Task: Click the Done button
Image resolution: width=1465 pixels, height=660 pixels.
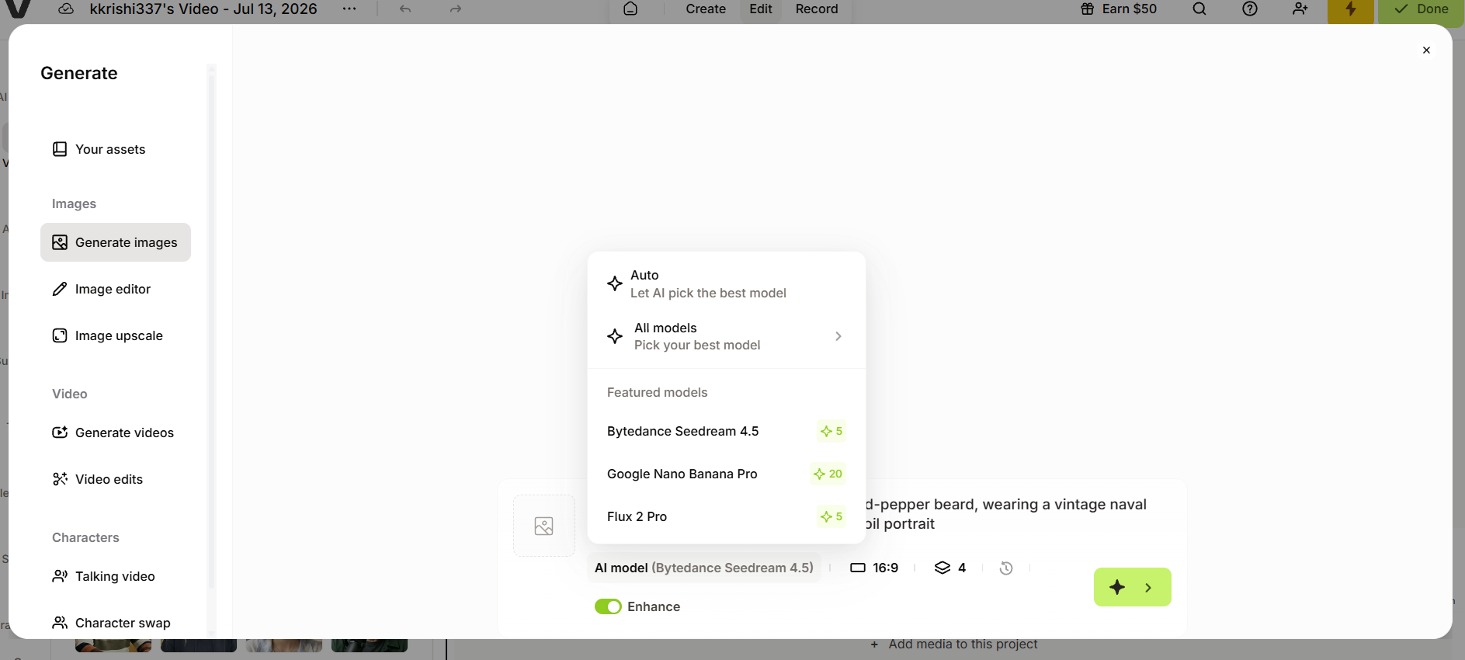Action: pyautogui.click(x=1421, y=10)
